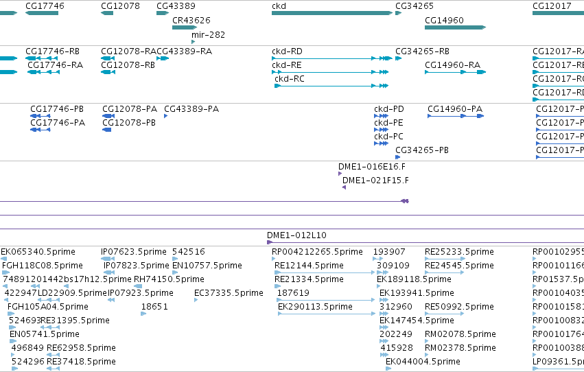This screenshot has width=584, height=372.
Task: Select EST EK044004.5prime
Action: (423, 362)
